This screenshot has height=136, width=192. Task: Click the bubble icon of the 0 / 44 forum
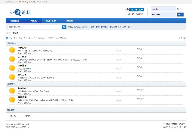12,91
